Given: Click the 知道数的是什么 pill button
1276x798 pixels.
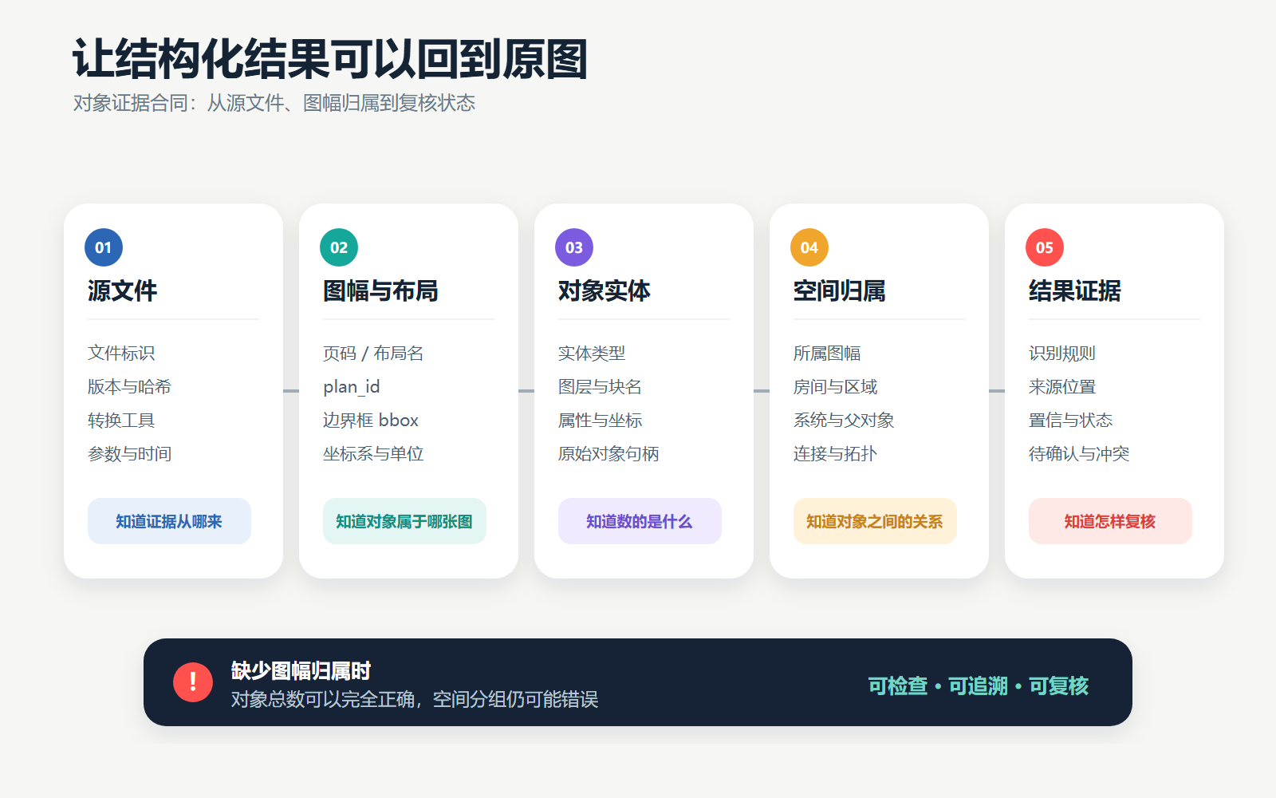Looking at the screenshot, I should point(640,521).
